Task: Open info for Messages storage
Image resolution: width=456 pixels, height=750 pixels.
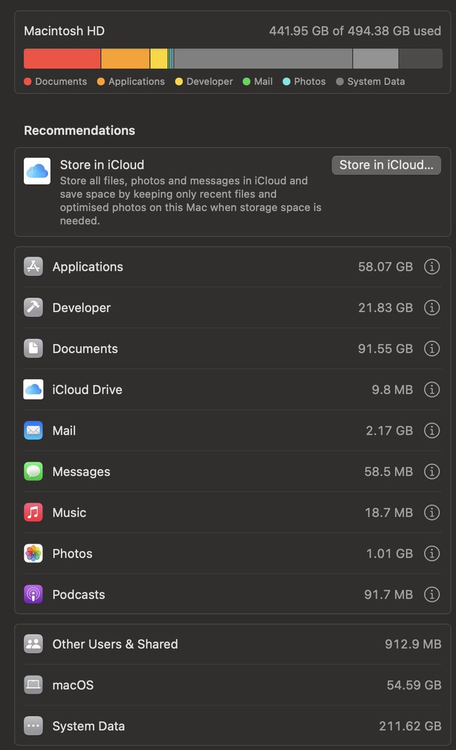Action: [x=432, y=472]
